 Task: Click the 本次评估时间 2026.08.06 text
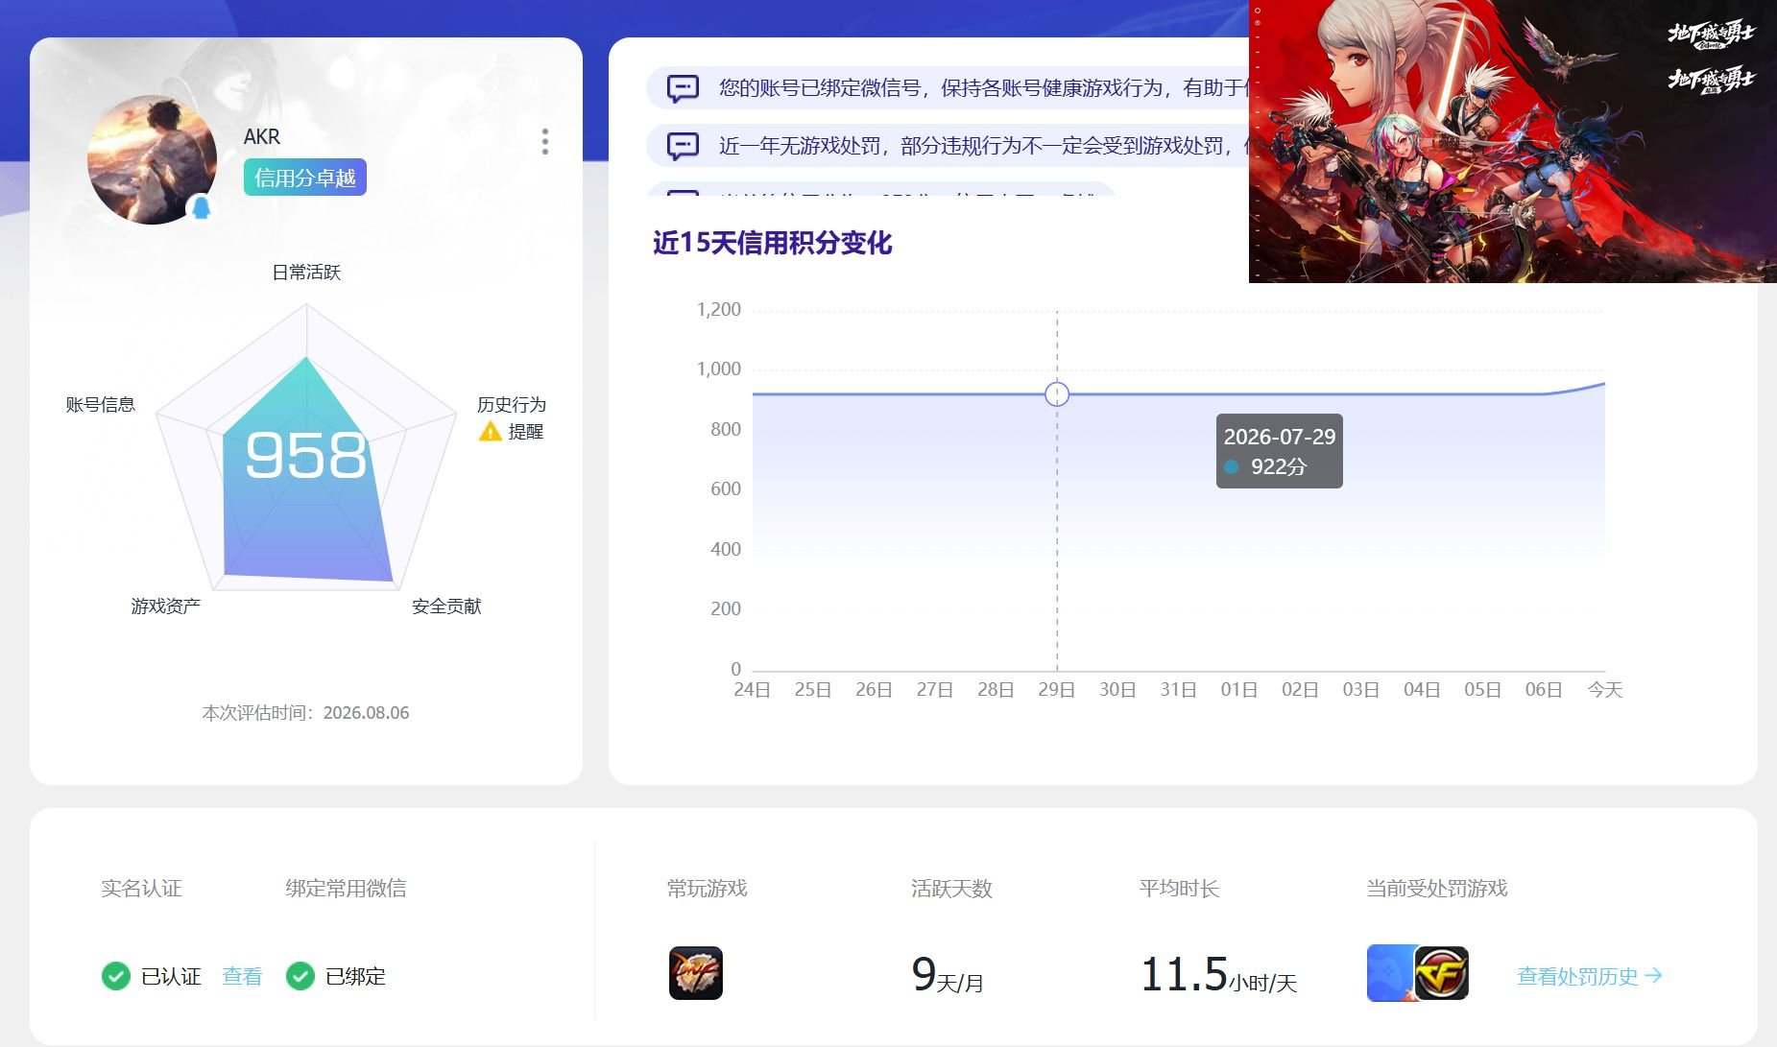(x=305, y=713)
